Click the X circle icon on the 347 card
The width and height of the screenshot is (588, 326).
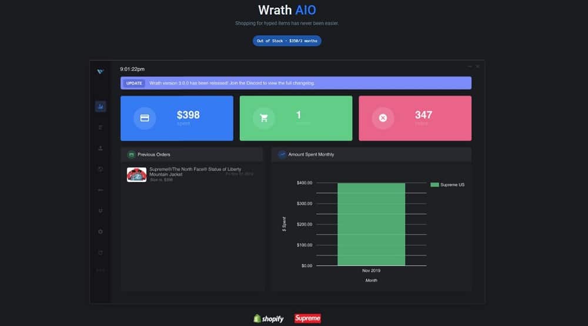coord(383,118)
